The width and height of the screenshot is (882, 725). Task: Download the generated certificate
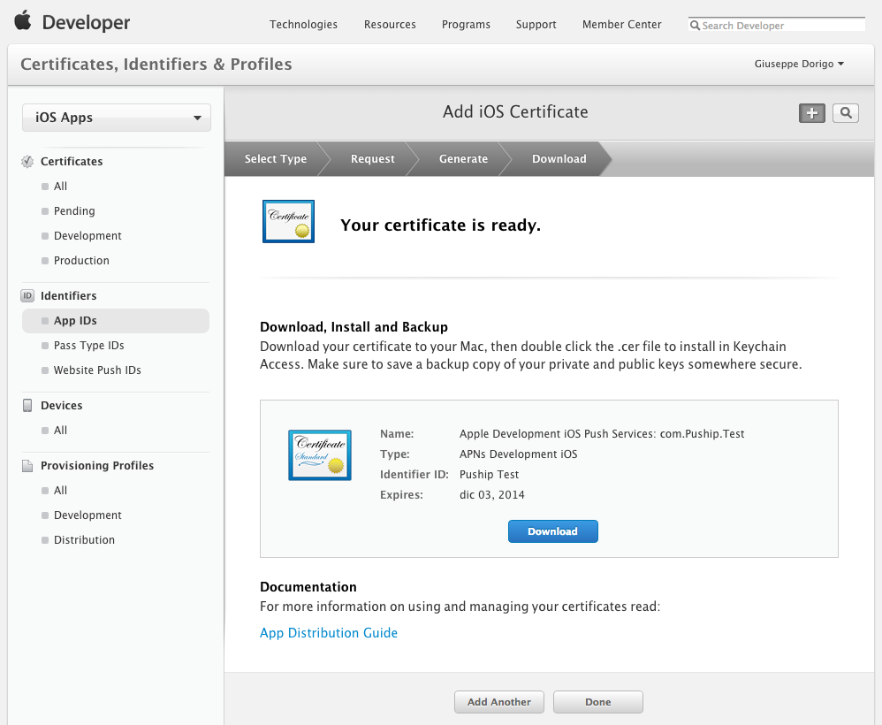[552, 531]
